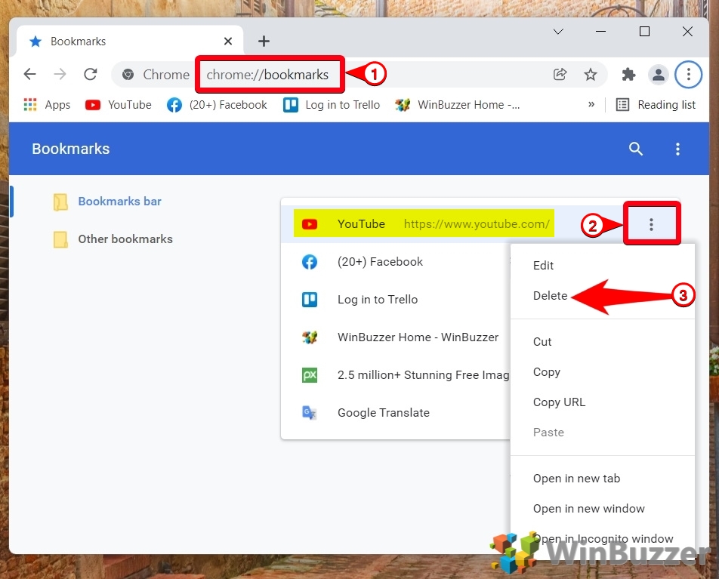Choose Edit from the context menu
Screen dimensions: 719x579
tap(603, 266)
